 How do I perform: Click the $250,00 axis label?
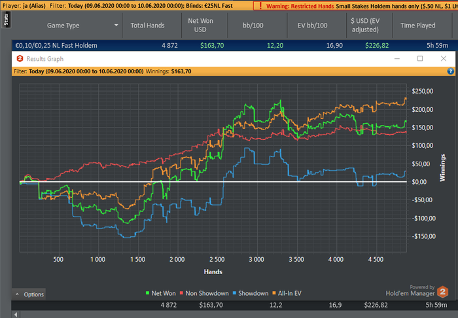coord(423,91)
